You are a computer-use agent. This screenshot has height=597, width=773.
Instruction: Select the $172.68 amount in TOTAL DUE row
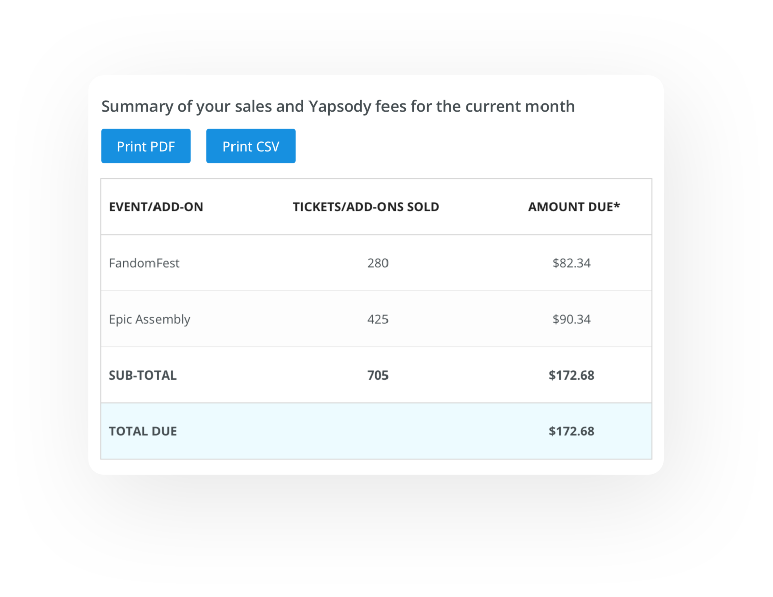click(571, 431)
